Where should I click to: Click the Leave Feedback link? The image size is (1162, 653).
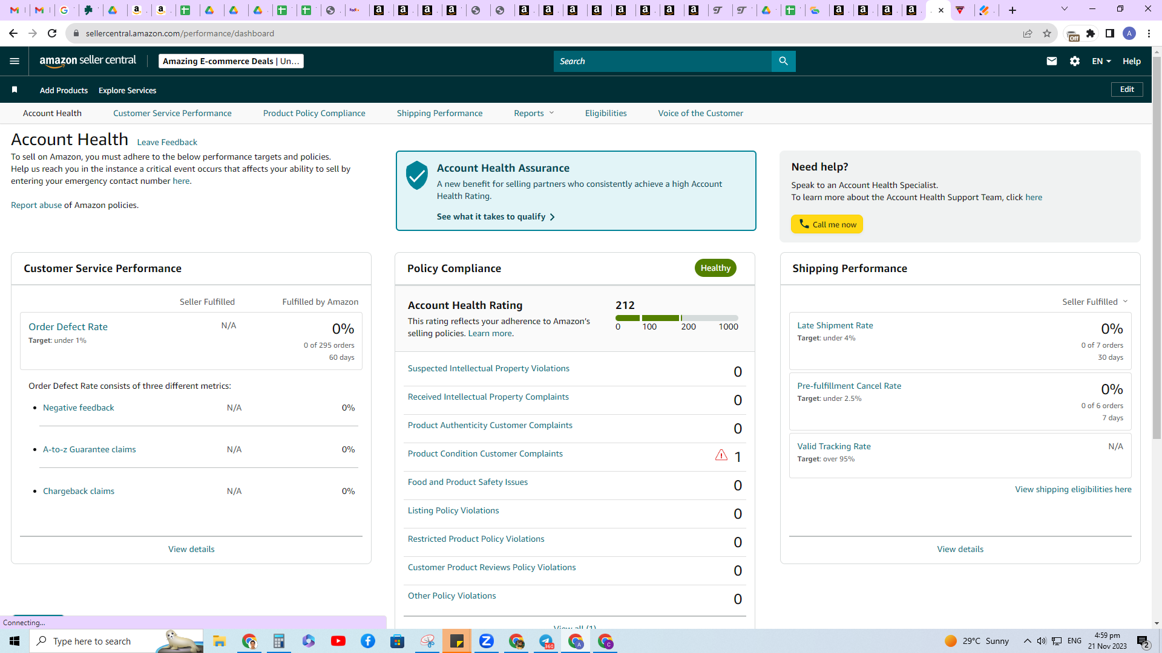(167, 142)
